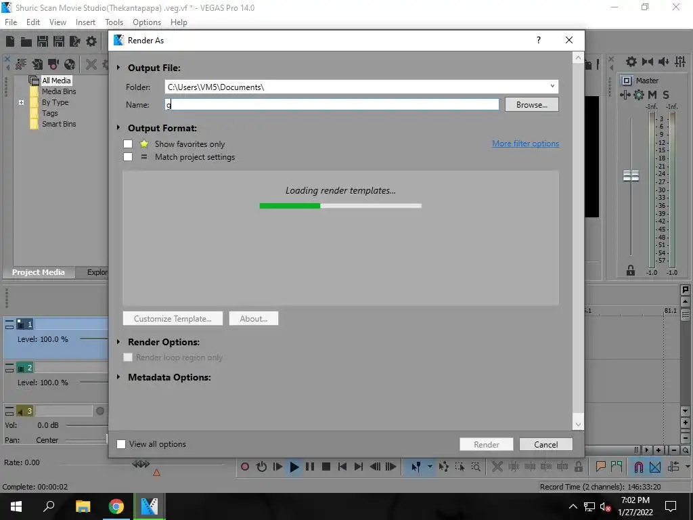The width and height of the screenshot is (693, 520).
Task: Go to End in transport bar
Action: (359, 467)
